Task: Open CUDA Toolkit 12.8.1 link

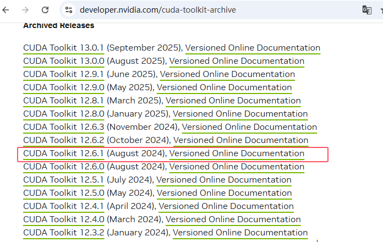Action: click(63, 101)
